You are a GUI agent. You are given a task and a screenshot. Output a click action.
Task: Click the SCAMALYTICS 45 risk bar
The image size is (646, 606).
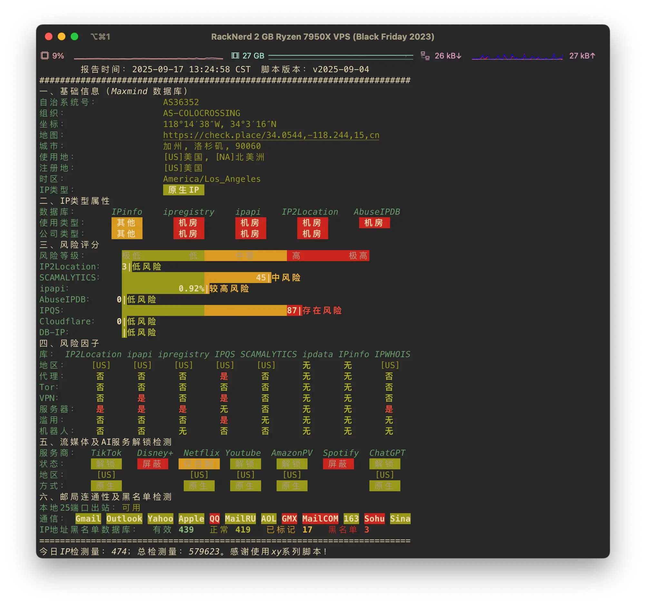tap(196, 278)
